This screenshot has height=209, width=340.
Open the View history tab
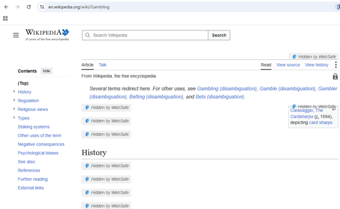tap(317, 65)
